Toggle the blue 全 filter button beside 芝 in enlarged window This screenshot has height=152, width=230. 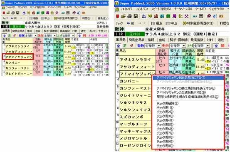tap(118, 46)
